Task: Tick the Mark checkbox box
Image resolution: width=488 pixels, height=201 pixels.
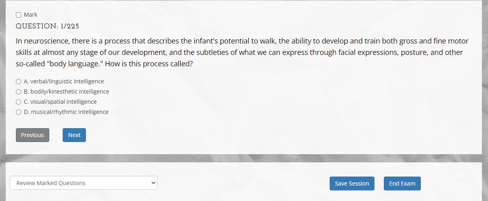Action: coord(19,15)
